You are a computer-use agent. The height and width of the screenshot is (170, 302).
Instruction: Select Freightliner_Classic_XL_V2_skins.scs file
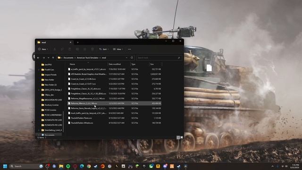(114, 89)
